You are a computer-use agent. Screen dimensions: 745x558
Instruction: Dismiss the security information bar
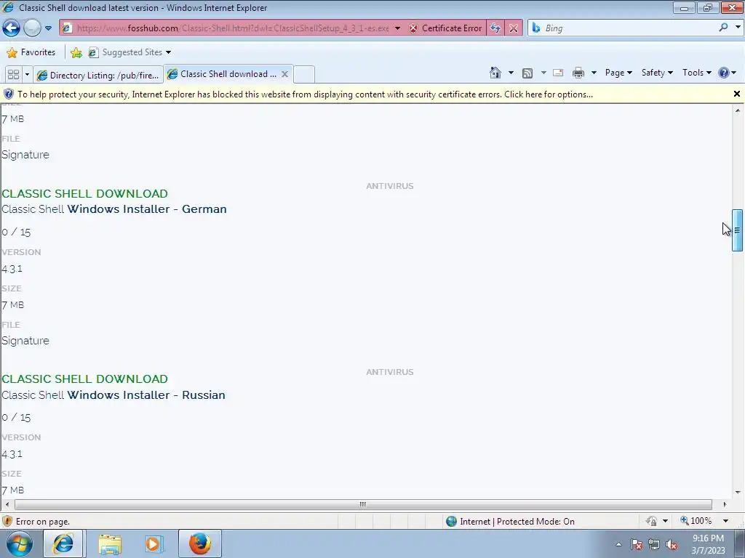point(737,94)
